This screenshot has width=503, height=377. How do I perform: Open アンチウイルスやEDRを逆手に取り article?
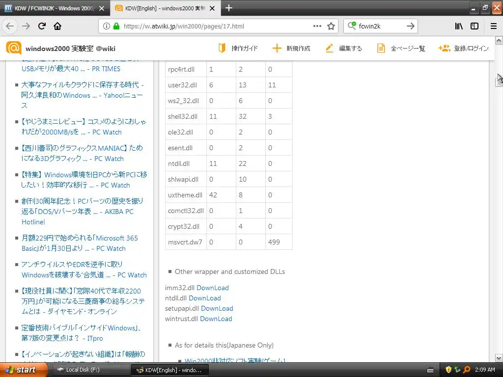[x=84, y=269]
